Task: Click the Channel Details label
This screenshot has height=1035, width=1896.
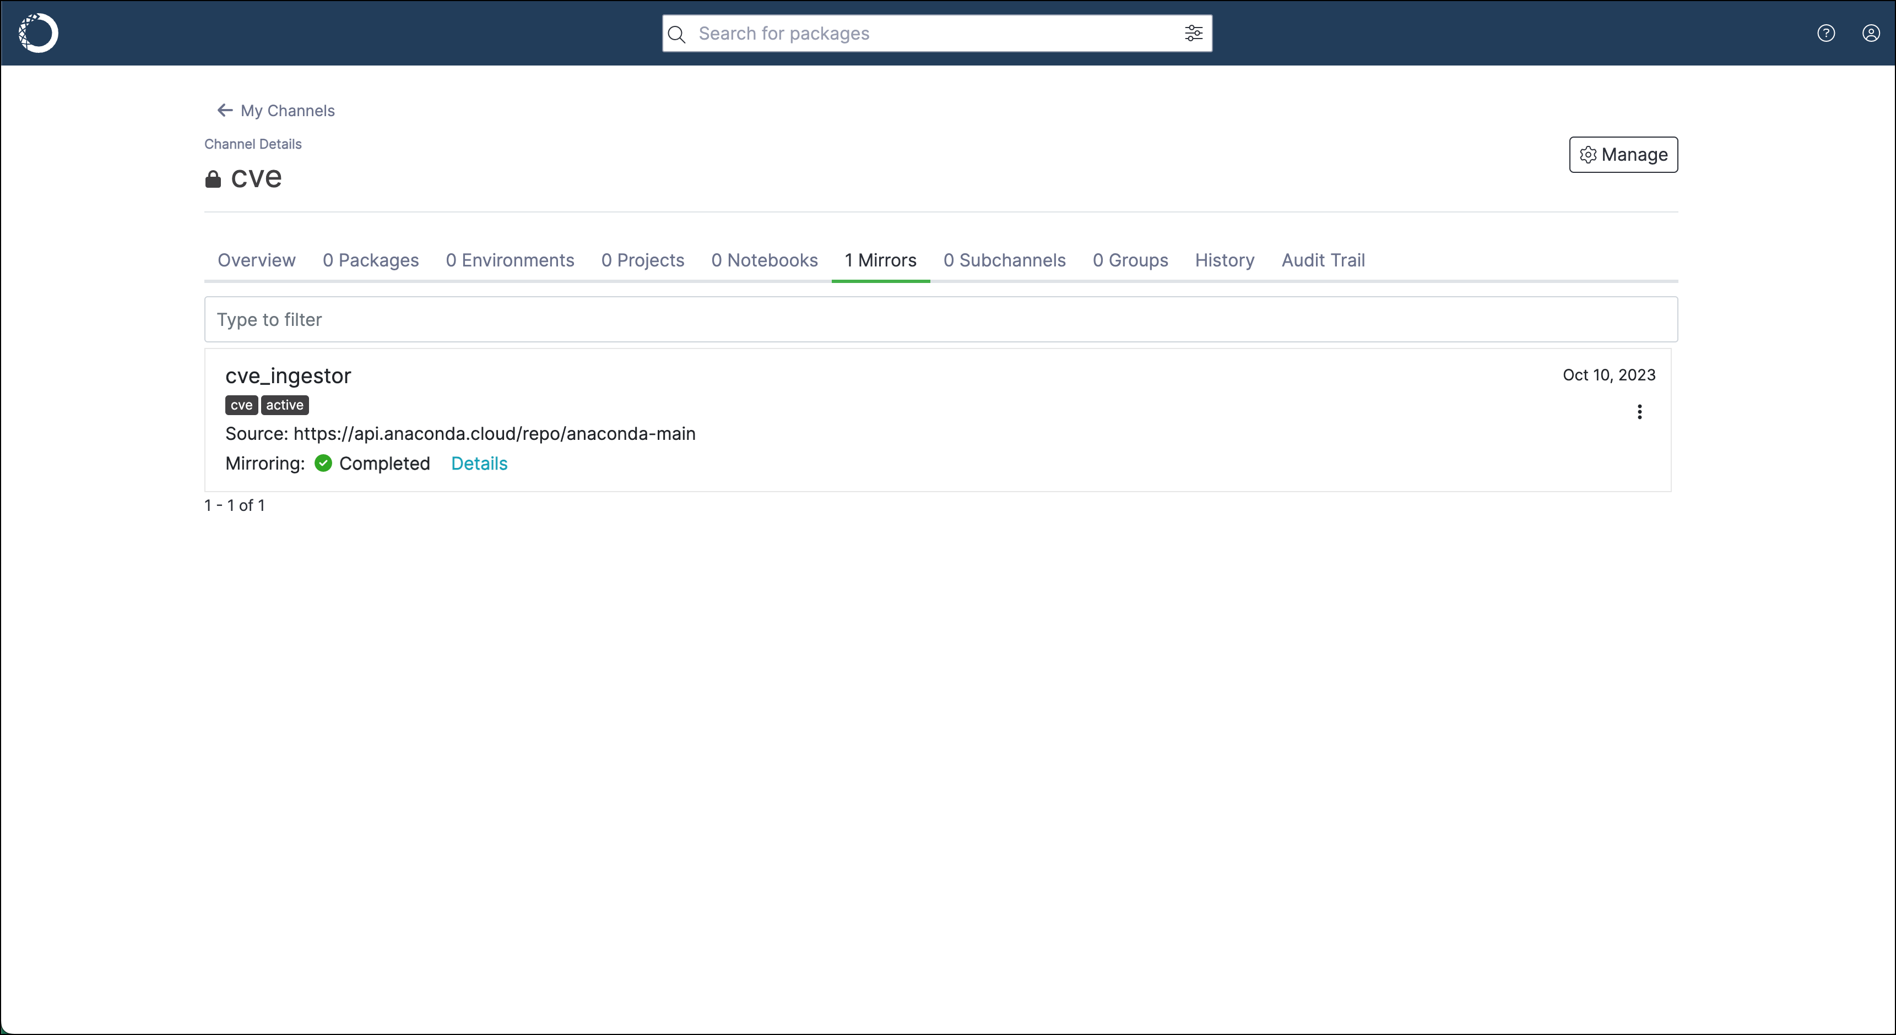Action: [252, 144]
